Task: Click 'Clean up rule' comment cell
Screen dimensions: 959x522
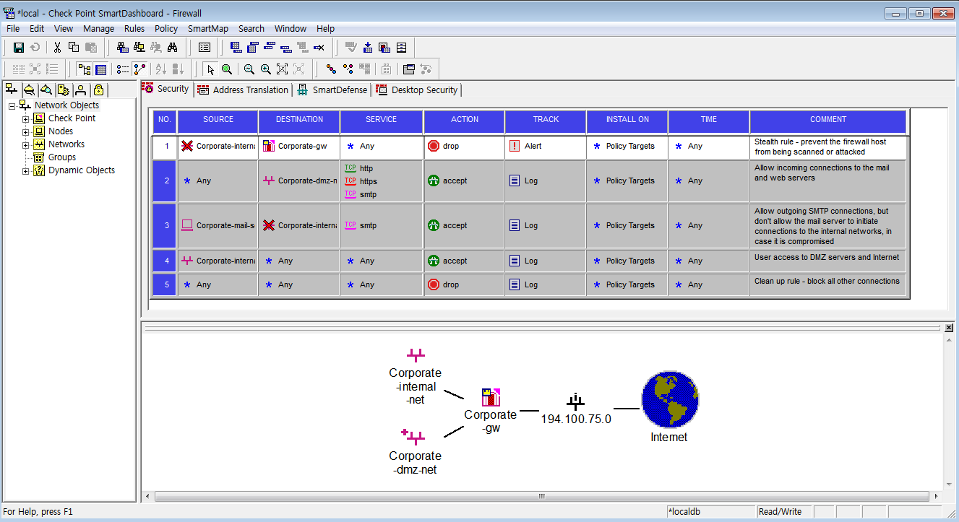Action: pos(828,285)
